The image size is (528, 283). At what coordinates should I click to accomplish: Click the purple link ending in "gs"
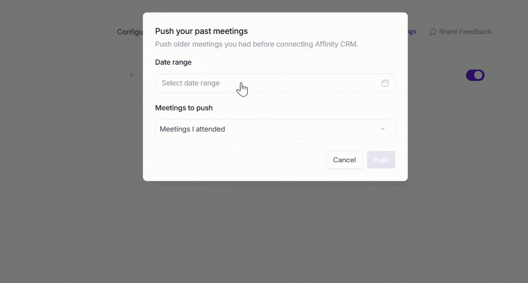click(412, 32)
